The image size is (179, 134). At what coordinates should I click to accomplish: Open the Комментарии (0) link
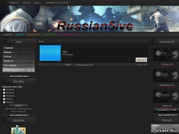[84, 65]
